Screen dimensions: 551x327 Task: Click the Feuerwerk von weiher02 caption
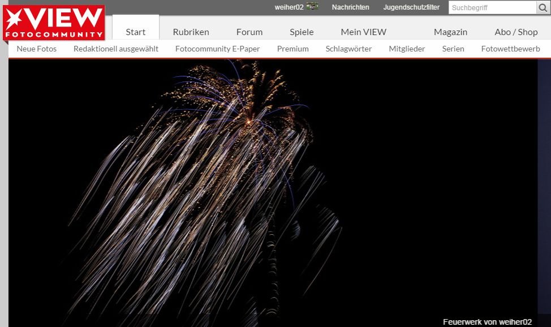[487, 321]
